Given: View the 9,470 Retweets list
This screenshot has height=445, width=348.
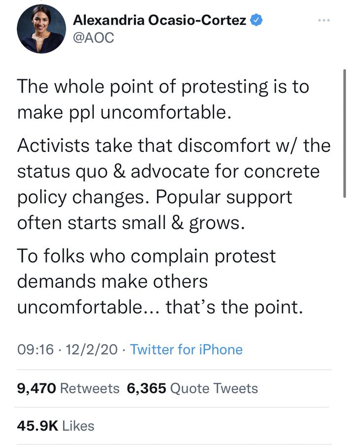Looking at the screenshot, I should click(x=68, y=388).
